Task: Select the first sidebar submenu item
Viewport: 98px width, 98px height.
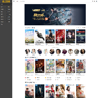Action: point(6,7)
